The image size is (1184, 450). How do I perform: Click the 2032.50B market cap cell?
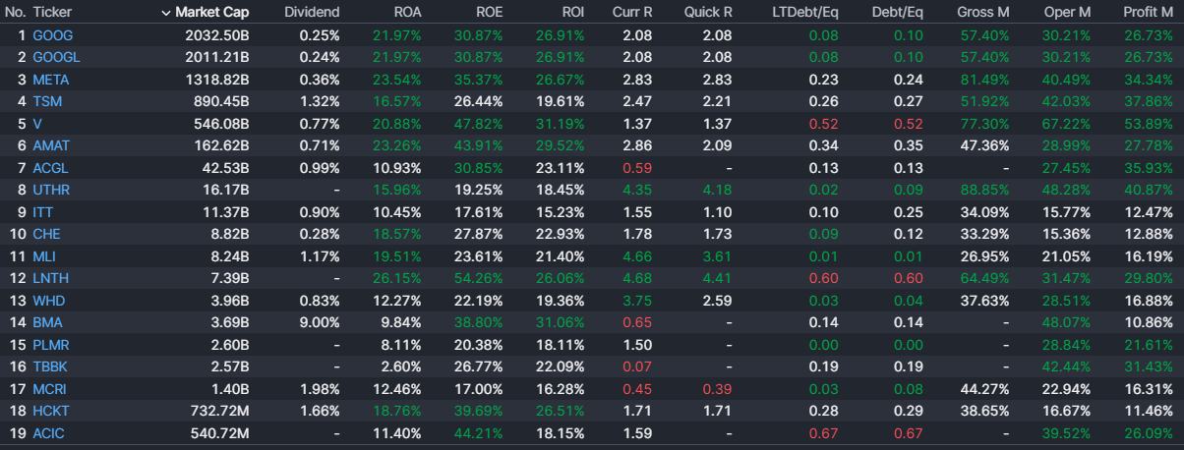click(216, 35)
